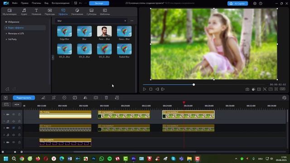This screenshot has height=163, width=290.
Task: Mute audio track 2 speaker icon
Action: click(x=14, y=135)
